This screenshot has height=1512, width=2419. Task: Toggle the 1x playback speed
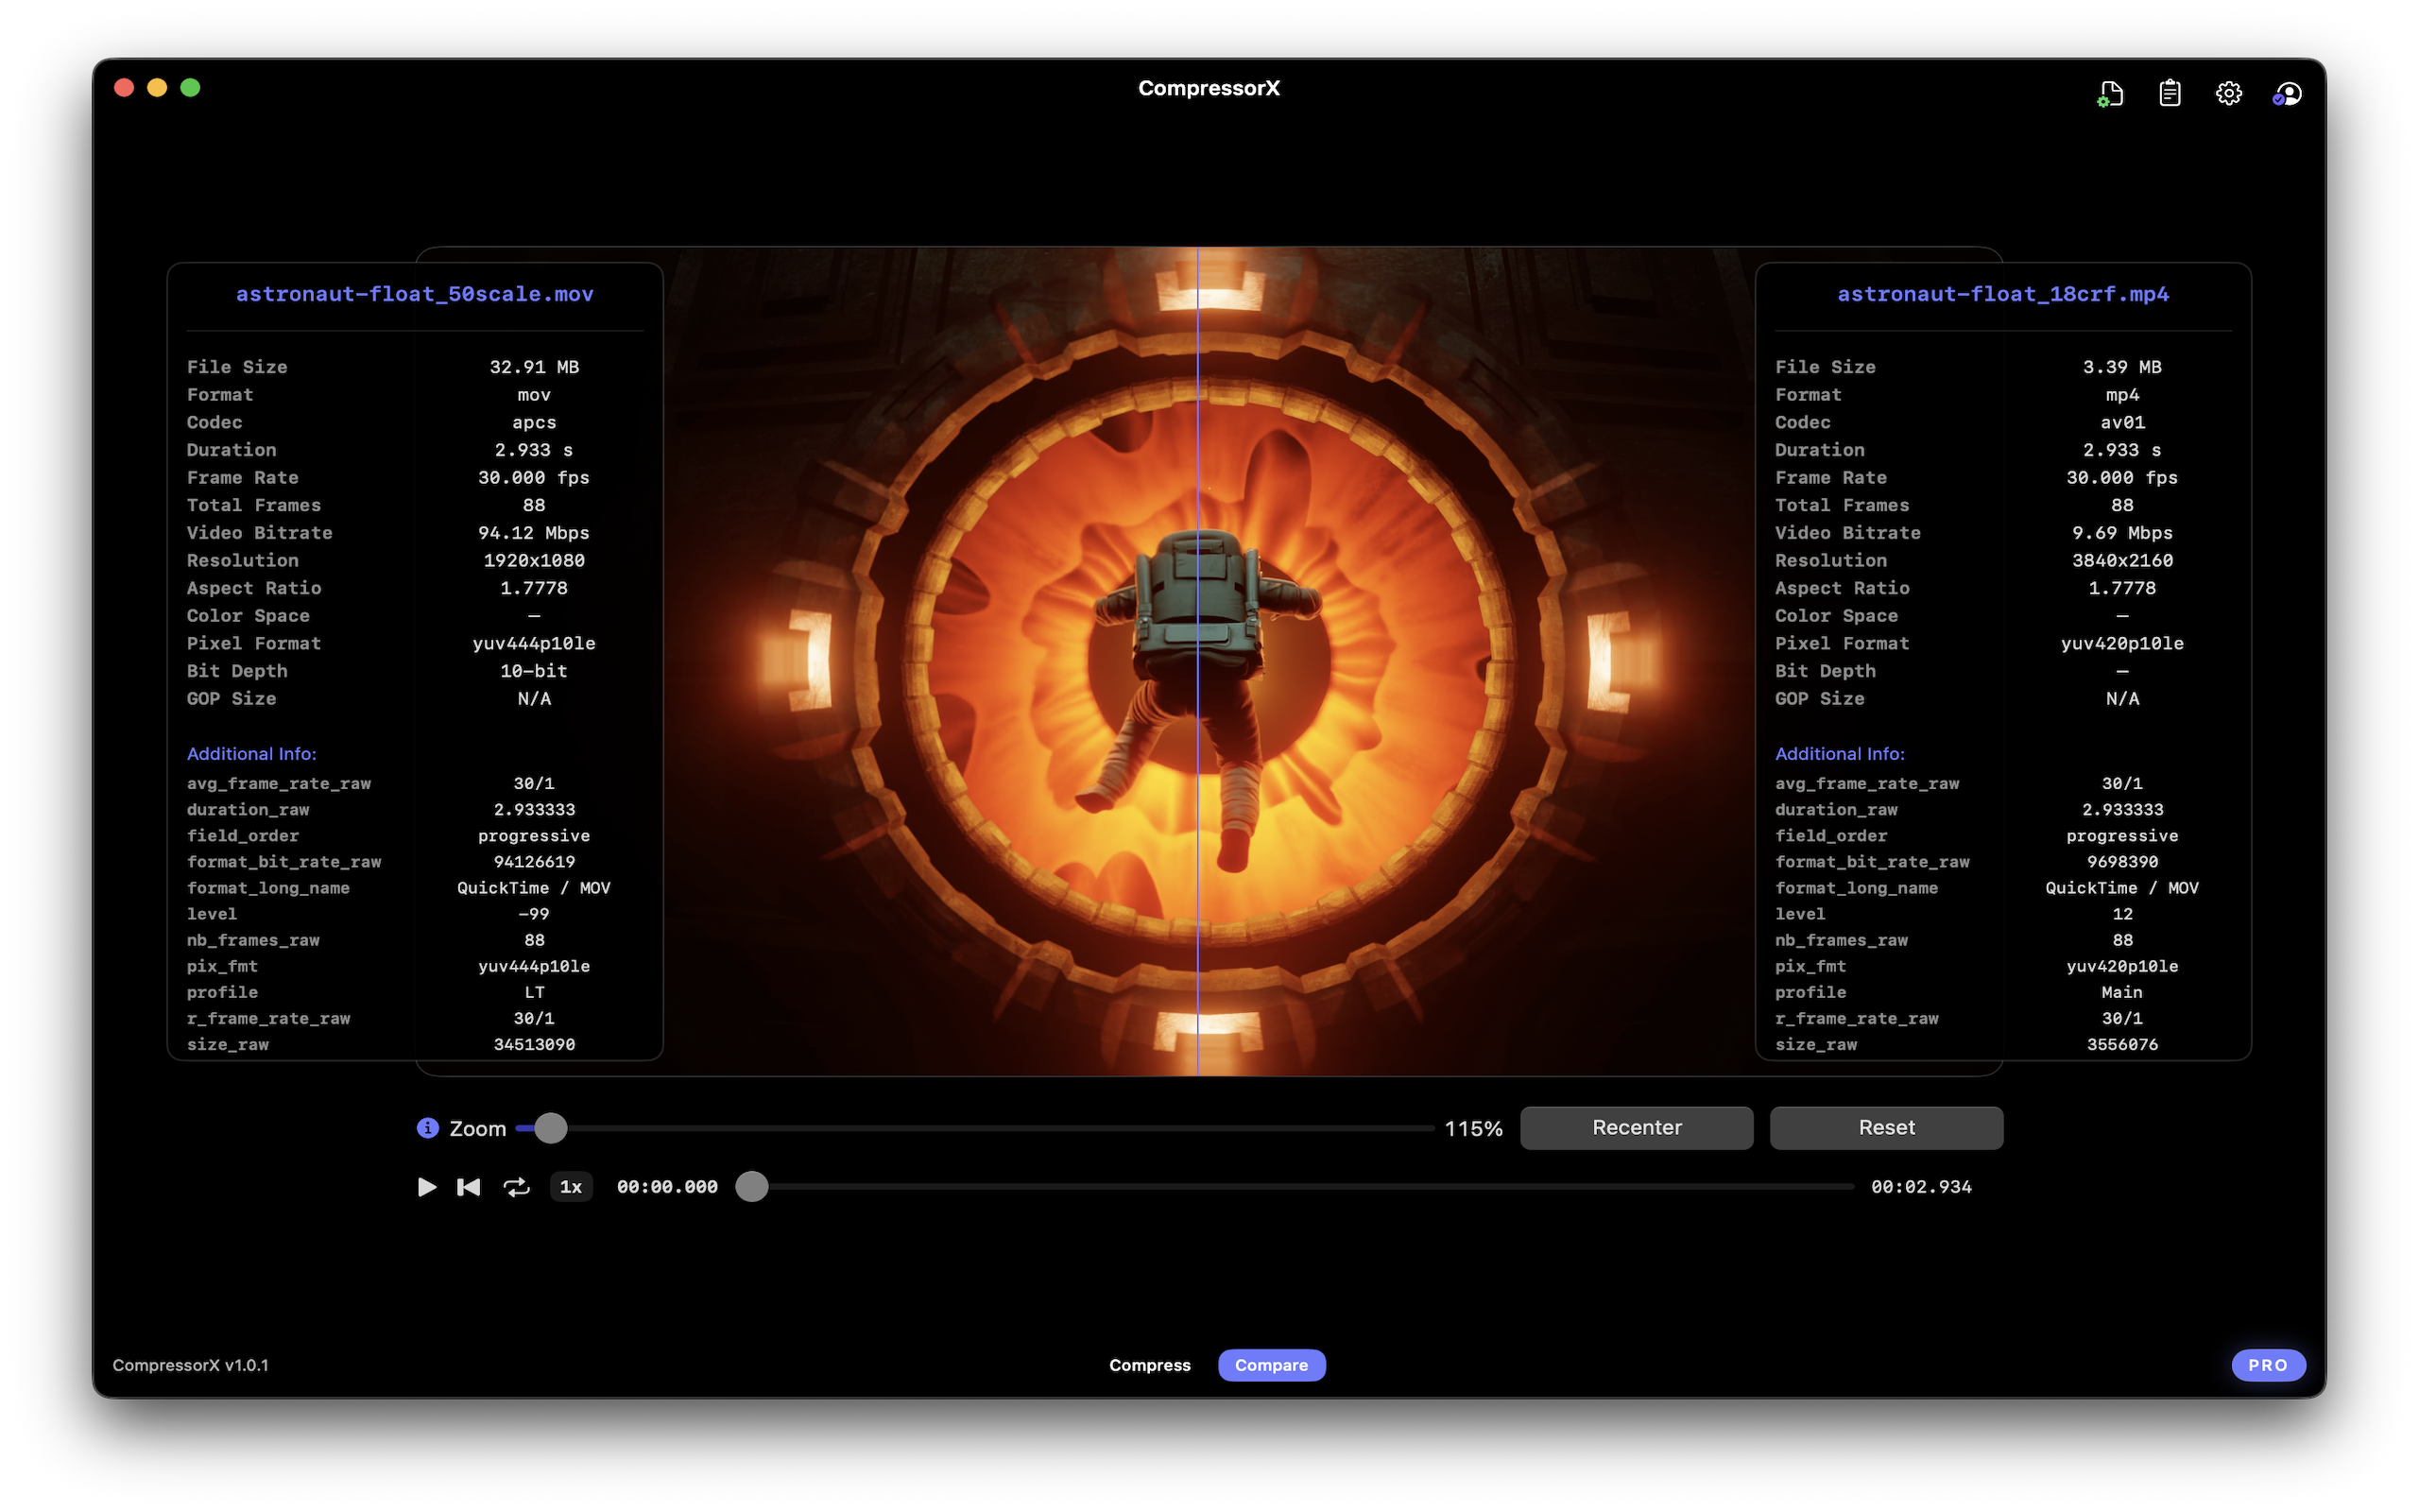click(570, 1186)
